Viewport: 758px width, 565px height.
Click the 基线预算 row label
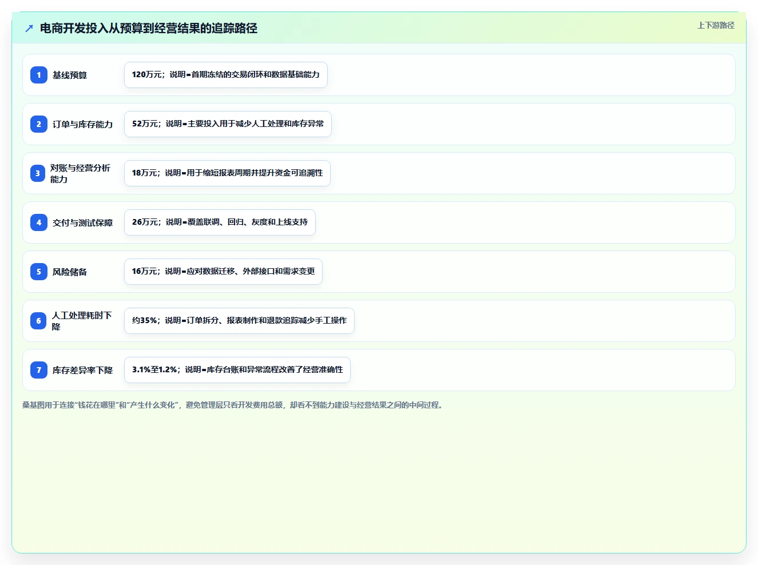(x=70, y=75)
